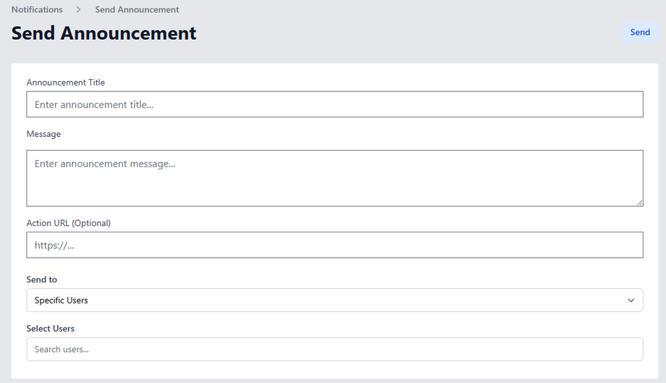
Task: Click the Search users field
Action: pyautogui.click(x=334, y=349)
